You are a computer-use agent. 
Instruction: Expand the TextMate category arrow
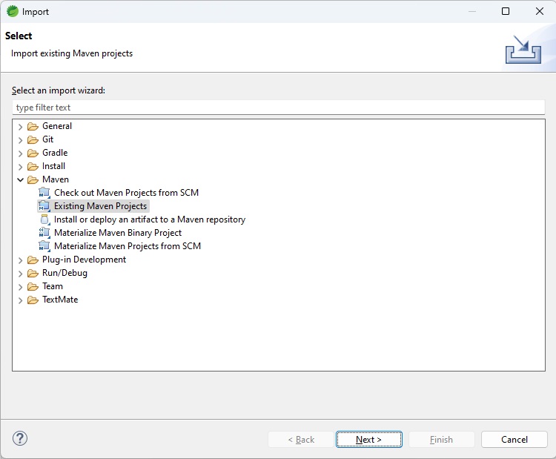tap(20, 300)
